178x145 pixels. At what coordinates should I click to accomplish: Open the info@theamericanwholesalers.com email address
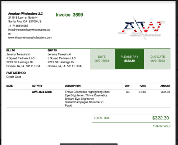29,32
